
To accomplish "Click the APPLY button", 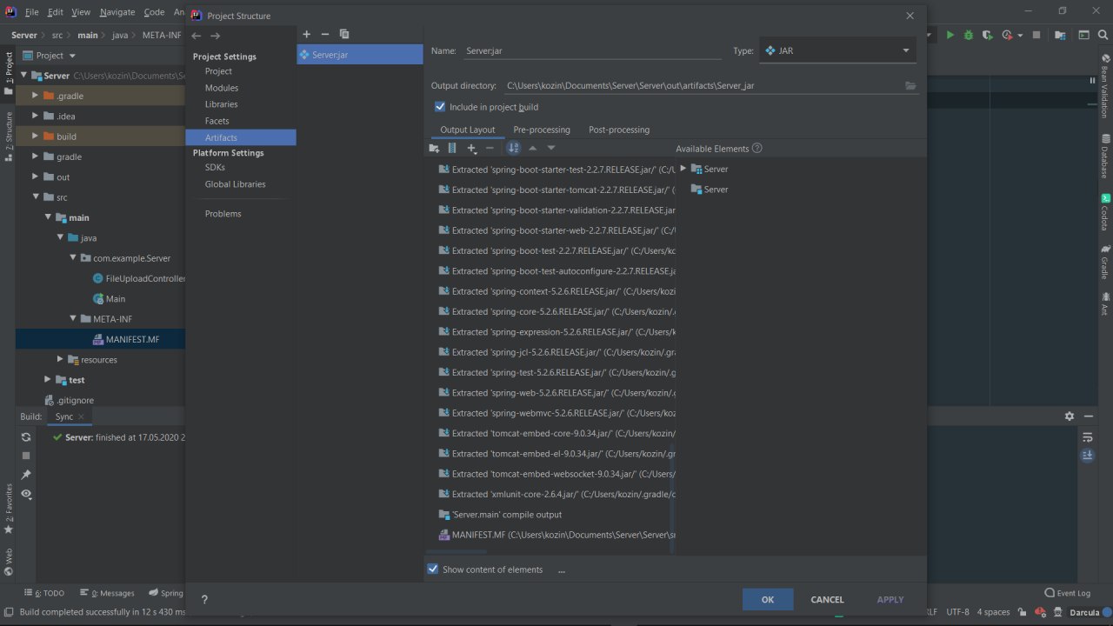I will 890,599.
